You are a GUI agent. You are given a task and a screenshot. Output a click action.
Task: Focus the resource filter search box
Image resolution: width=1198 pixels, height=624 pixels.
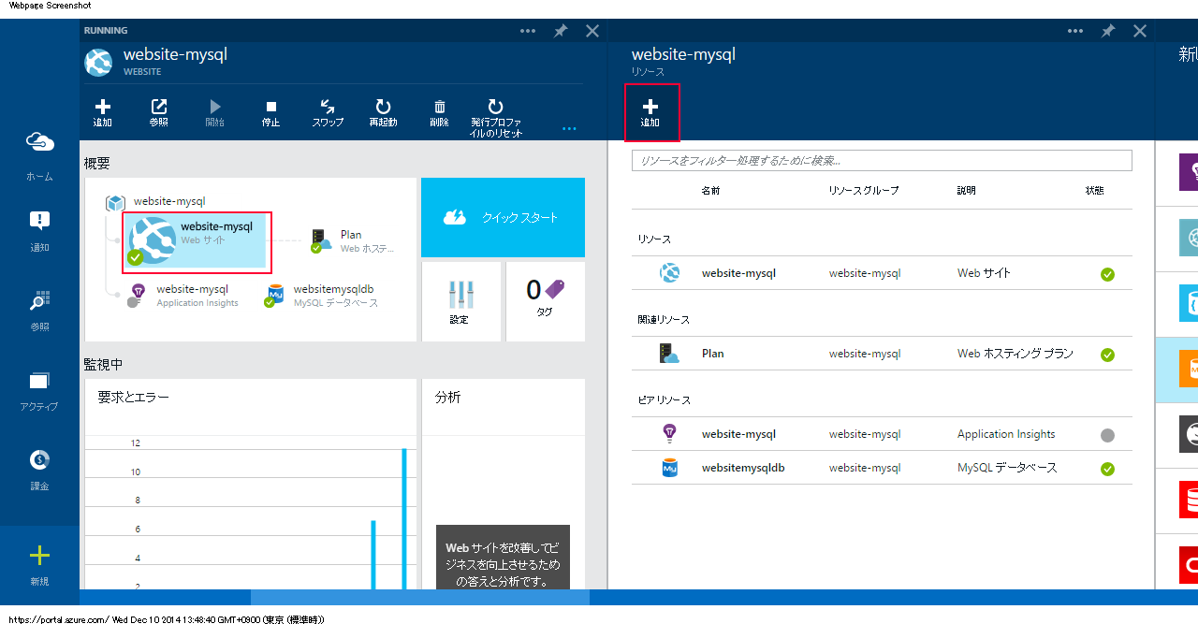(882, 161)
